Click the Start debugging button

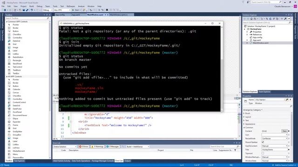pos(75,10)
